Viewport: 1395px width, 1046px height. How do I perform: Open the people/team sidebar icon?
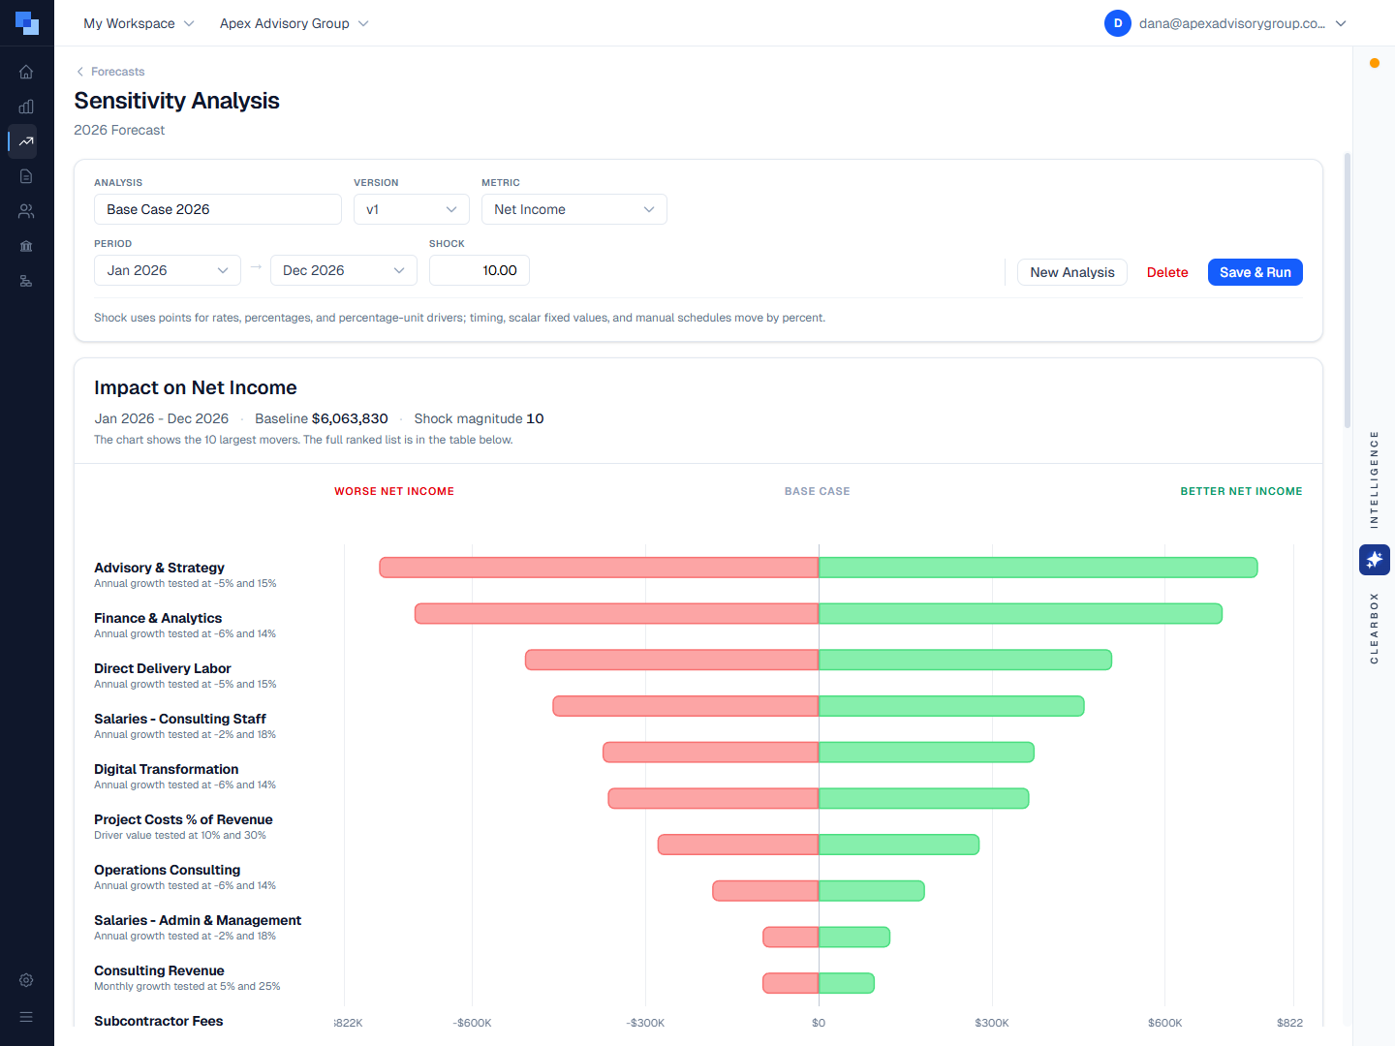[x=26, y=211]
